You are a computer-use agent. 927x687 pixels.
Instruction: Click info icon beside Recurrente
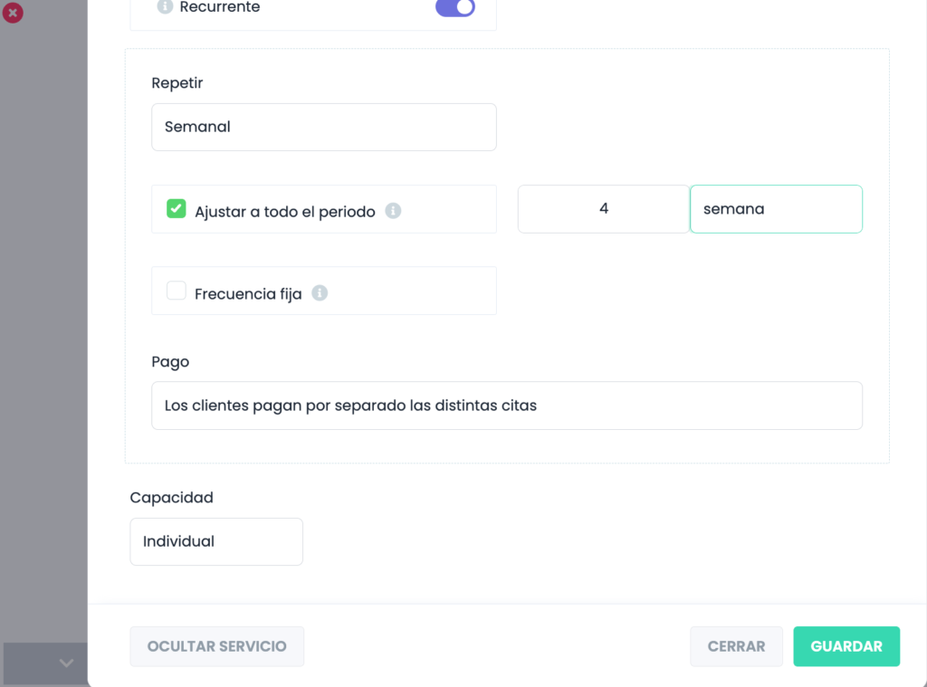165,7
